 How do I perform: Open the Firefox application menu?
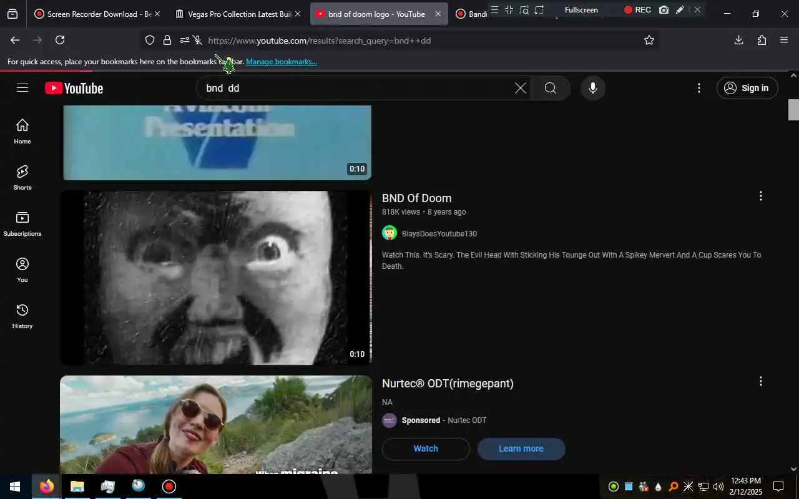tap(784, 40)
